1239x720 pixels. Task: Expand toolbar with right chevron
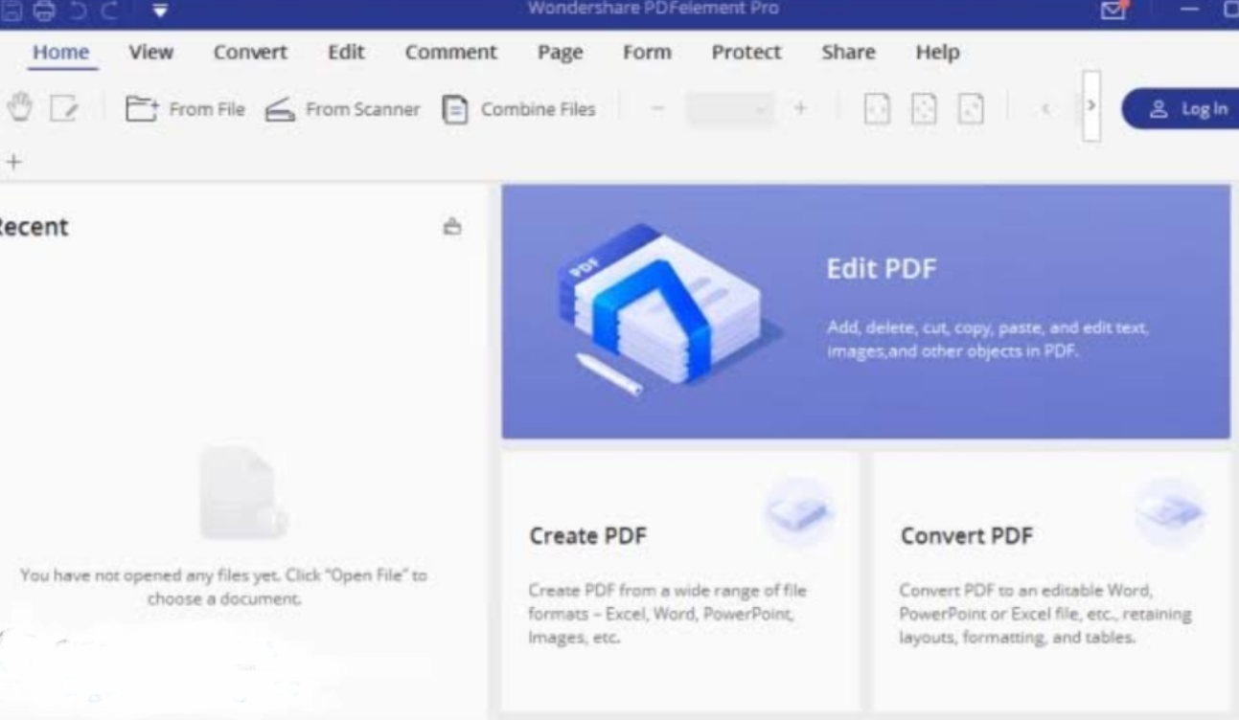click(1091, 105)
